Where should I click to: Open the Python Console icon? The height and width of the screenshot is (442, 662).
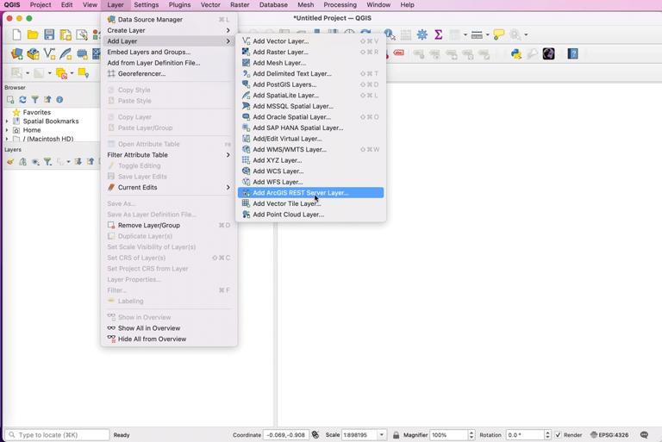tap(516, 54)
